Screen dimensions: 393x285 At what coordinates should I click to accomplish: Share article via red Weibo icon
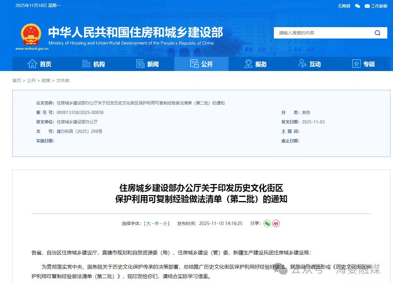(276, 223)
